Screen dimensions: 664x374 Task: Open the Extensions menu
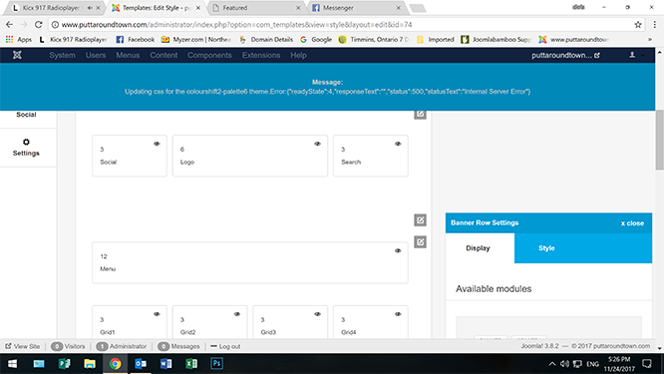(261, 55)
